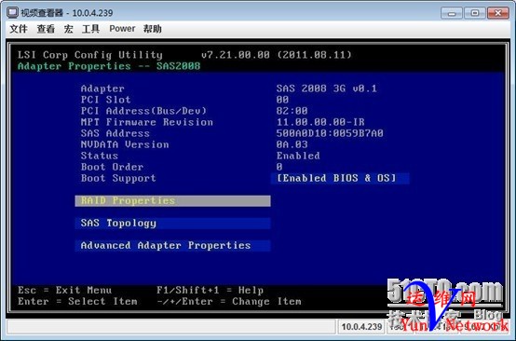The width and height of the screenshot is (516, 341).
Task: Click the -/+/Enter = Change Item hint
Action: pos(229,302)
